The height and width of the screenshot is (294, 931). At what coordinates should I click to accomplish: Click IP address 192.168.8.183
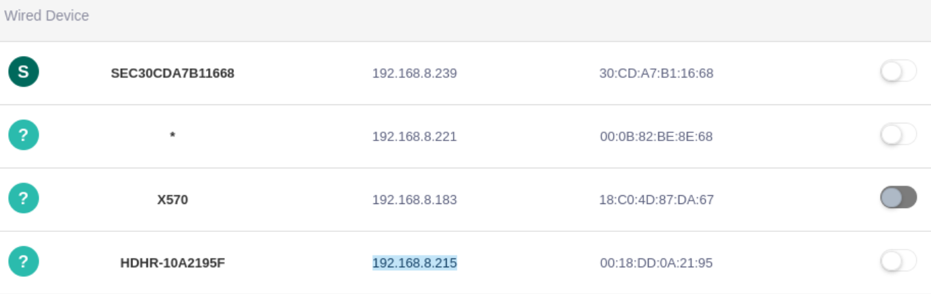(414, 200)
